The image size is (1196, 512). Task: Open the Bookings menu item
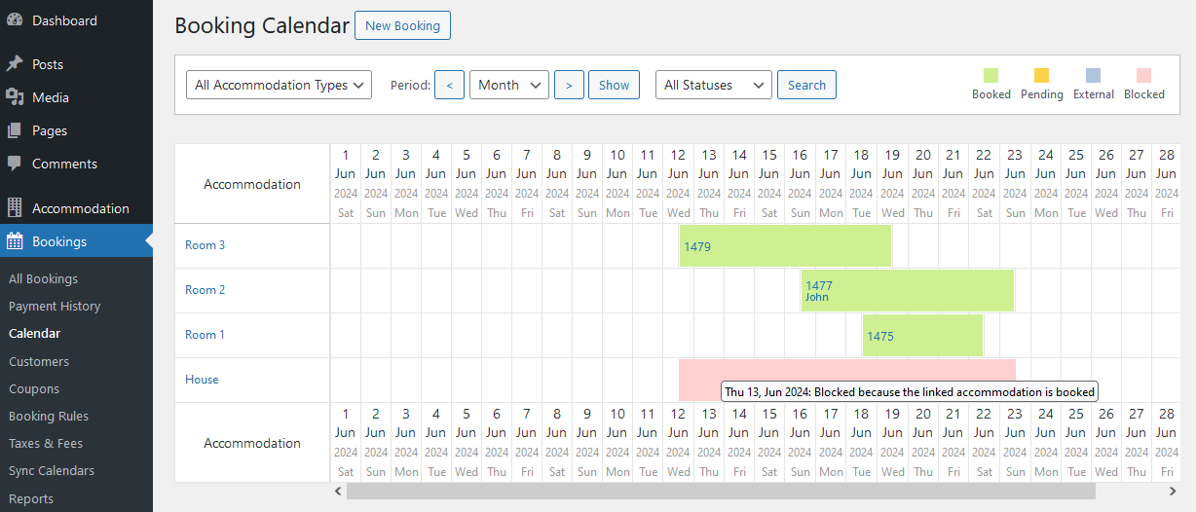pyautogui.click(x=76, y=241)
